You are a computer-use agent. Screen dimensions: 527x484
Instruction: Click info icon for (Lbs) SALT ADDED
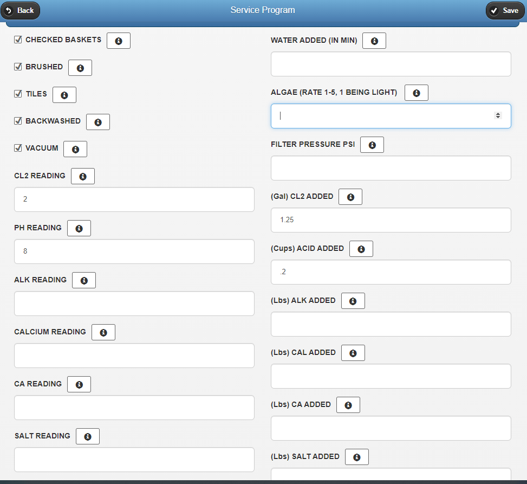(x=356, y=456)
